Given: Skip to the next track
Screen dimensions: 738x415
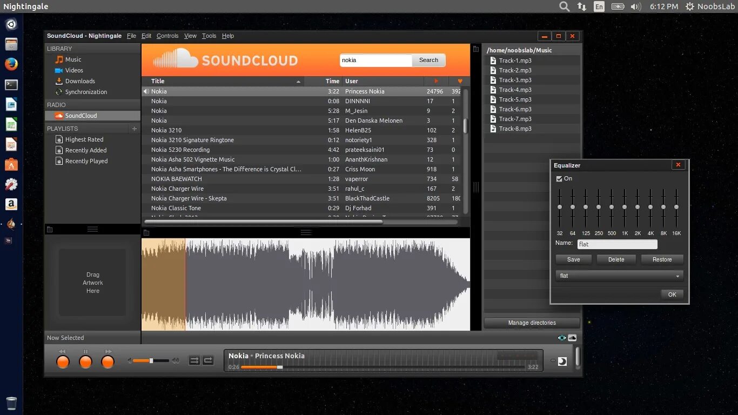Looking at the screenshot, I should click(108, 362).
